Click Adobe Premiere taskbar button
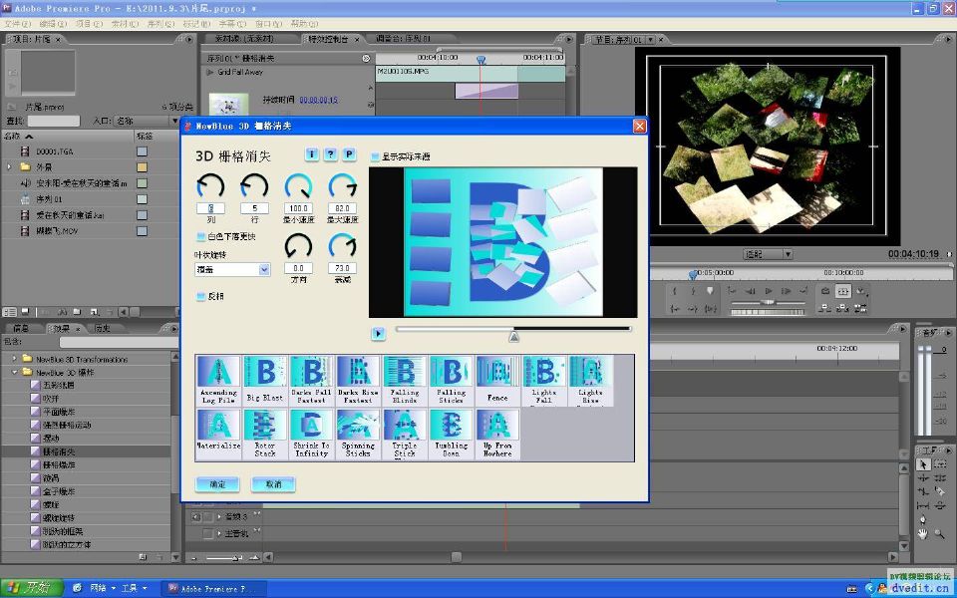This screenshot has width=957, height=598. 213,588
